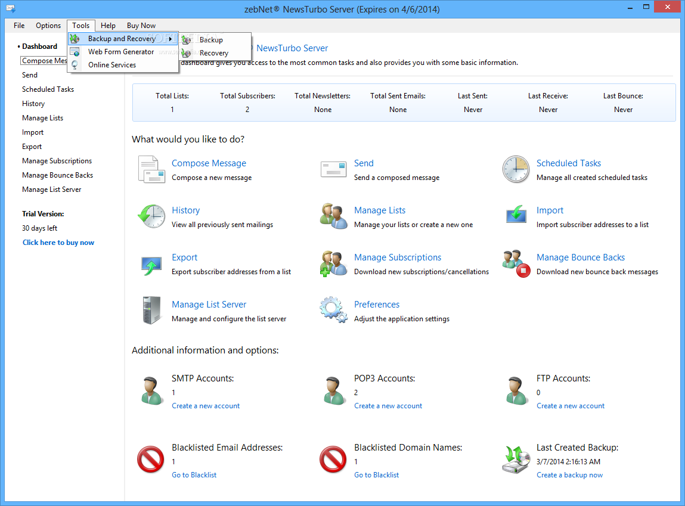The image size is (685, 506).
Task: Click the Backup submenu icon
Action: tap(187, 40)
